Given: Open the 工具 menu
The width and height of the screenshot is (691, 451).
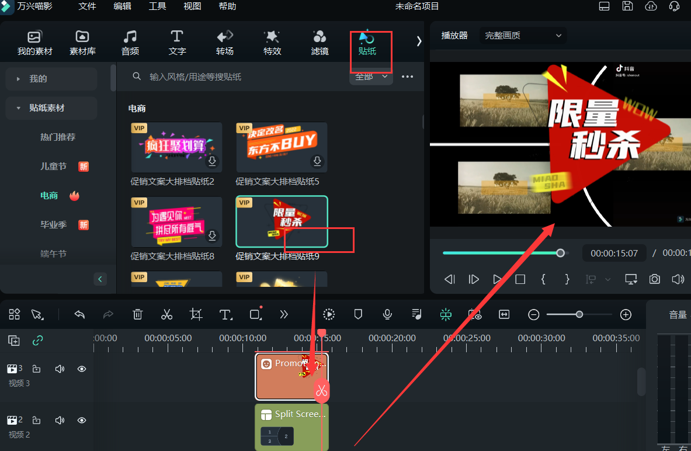Looking at the screenshot, I should point(157,6).
